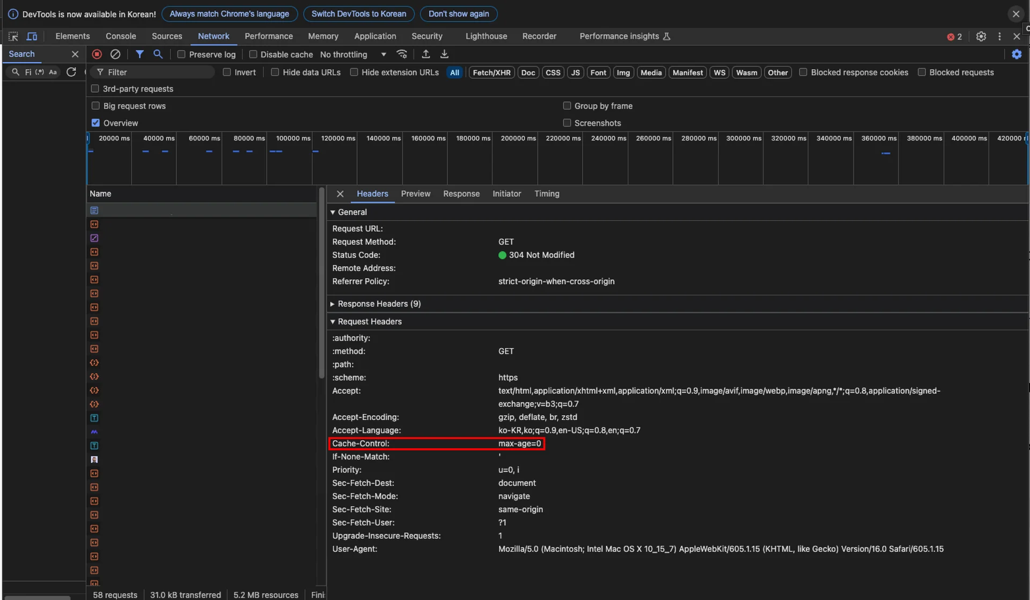Toggle device toolbar icon
Screen dimensions: 1030x600
32,36
